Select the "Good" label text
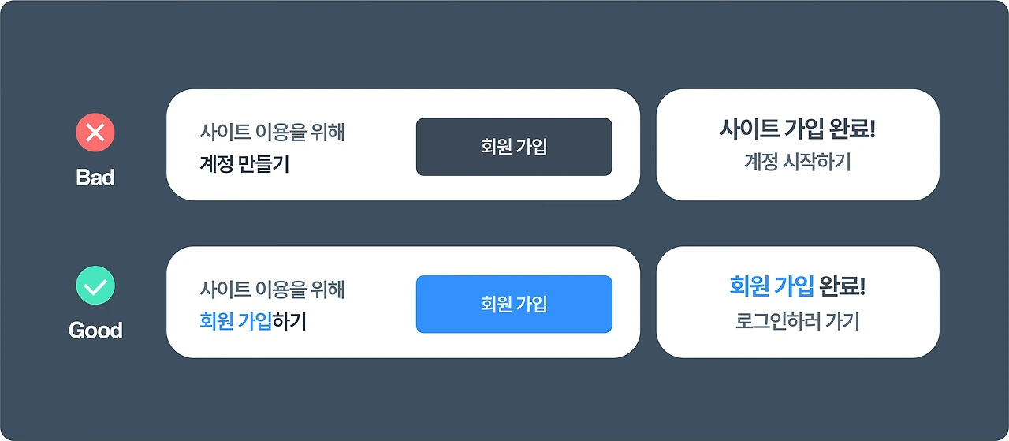Image resolution: width=1009 pixels, height=441 pixels. [95, 330]
